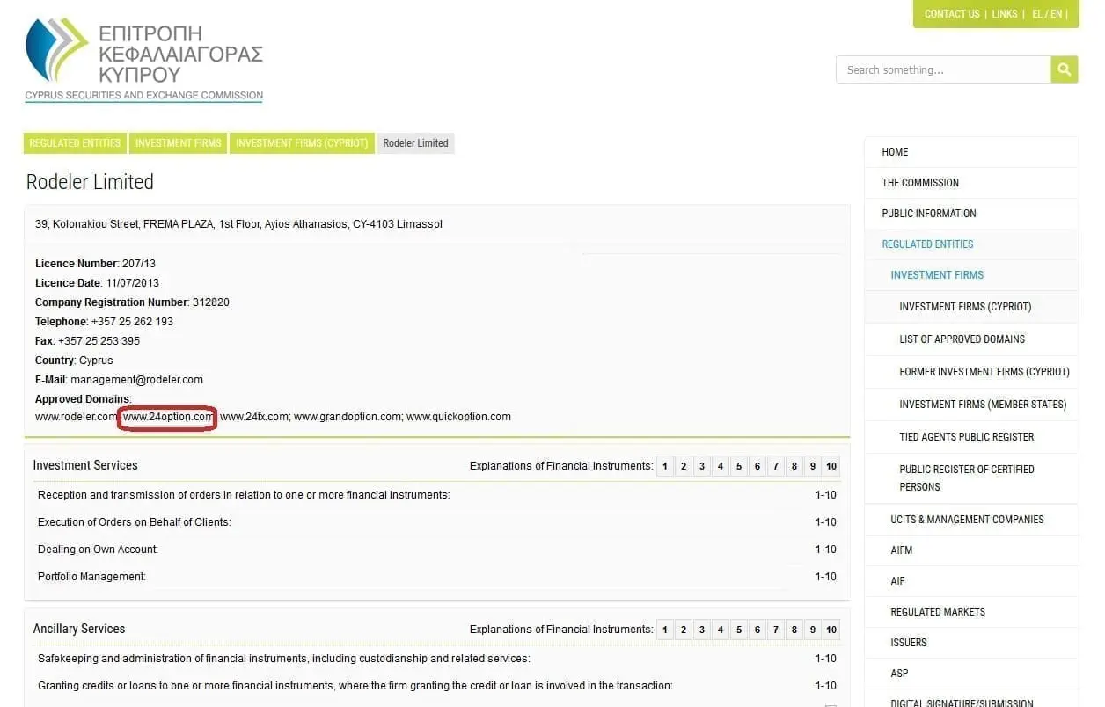Screen dimensions: 1105x707
Task: Open TIED AGENTS PUBLIC REGISTER
Action: [x=971, y=437]
